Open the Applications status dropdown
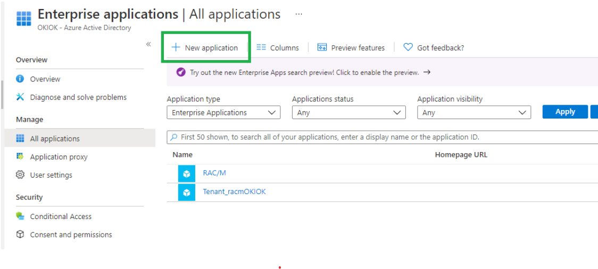The height and width of the screenshot is (269, 598). pos(348,112)
